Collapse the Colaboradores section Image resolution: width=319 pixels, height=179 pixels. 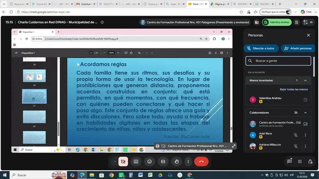(x=305, y=113)
